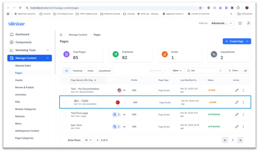The image size is (259, 152).
Task: Open the browser apps grid icon
Action: click(8, 14)
